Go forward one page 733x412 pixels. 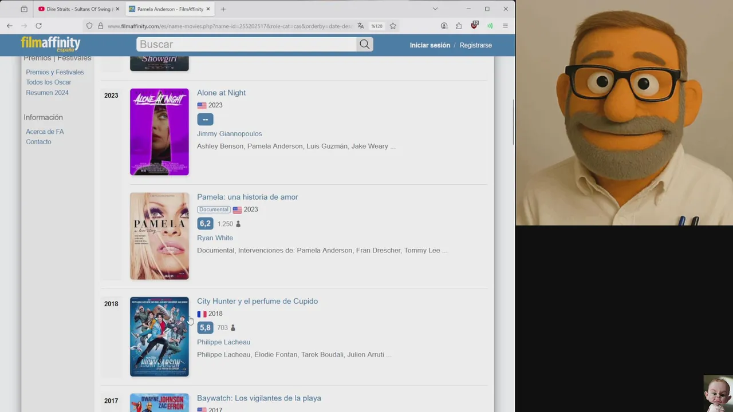click(24, 26)
